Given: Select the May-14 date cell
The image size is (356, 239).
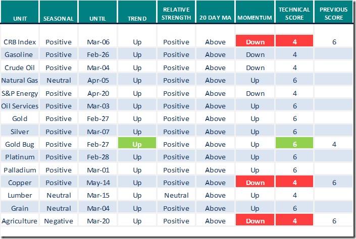Looking at the screenshot, I should [98, 183].
